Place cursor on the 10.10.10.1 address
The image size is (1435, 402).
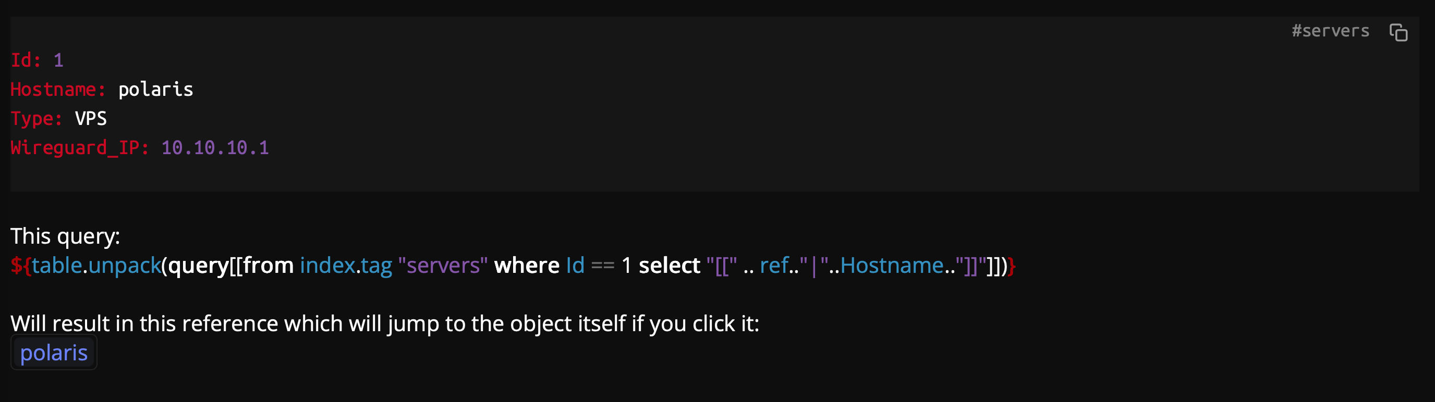[215, 148]
